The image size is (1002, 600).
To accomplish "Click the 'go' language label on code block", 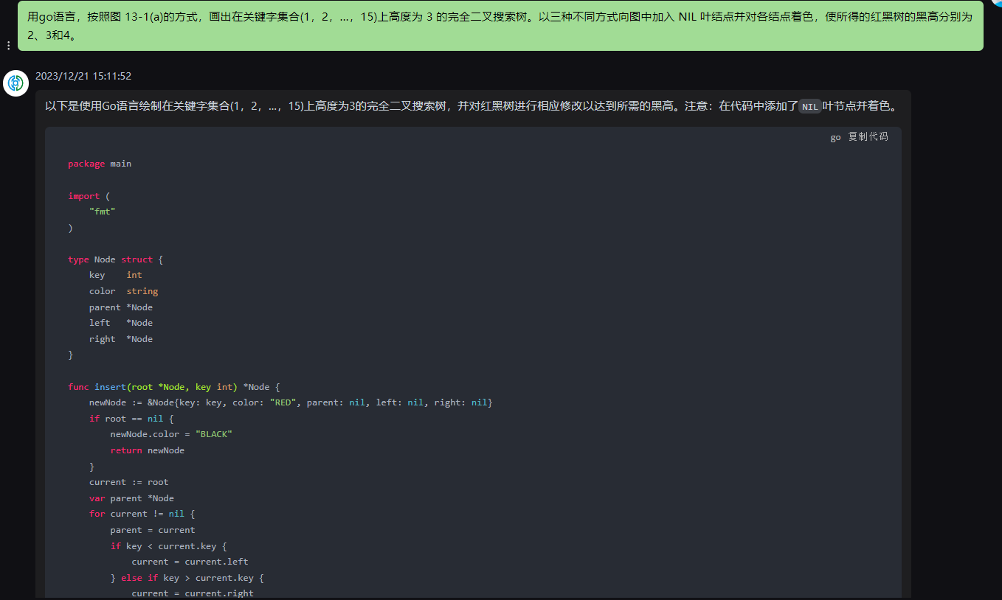I will click(835, 137).
